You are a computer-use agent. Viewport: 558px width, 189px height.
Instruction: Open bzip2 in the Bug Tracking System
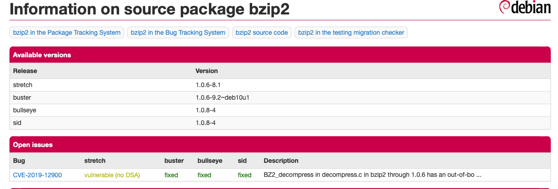pos(178,32)
